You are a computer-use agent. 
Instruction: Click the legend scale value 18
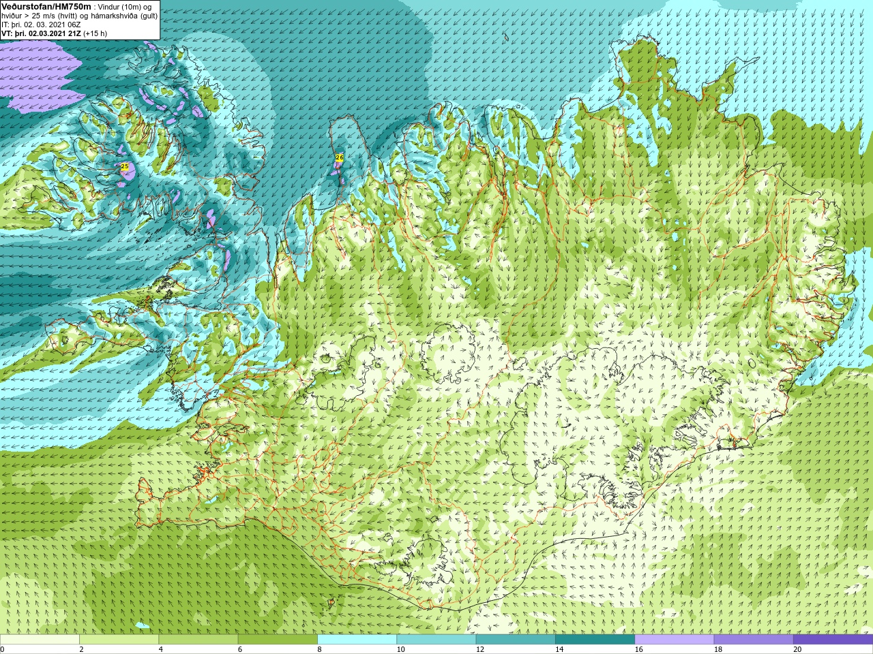[718, 649]
